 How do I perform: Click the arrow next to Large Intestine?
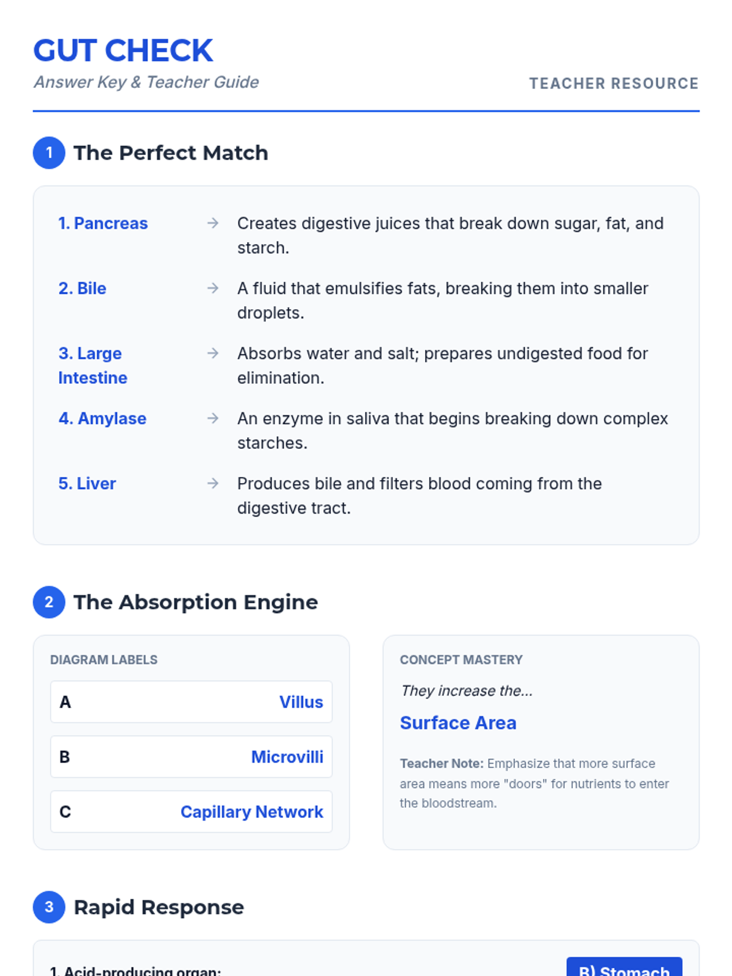tap(213, 353)
